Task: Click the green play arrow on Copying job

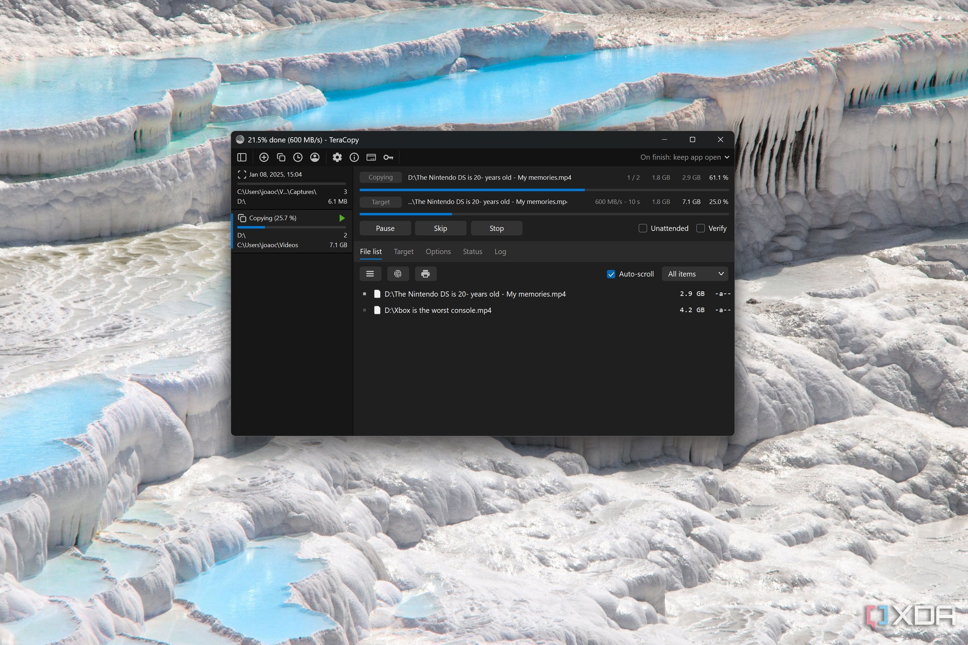Action: (x=342, y=218)
